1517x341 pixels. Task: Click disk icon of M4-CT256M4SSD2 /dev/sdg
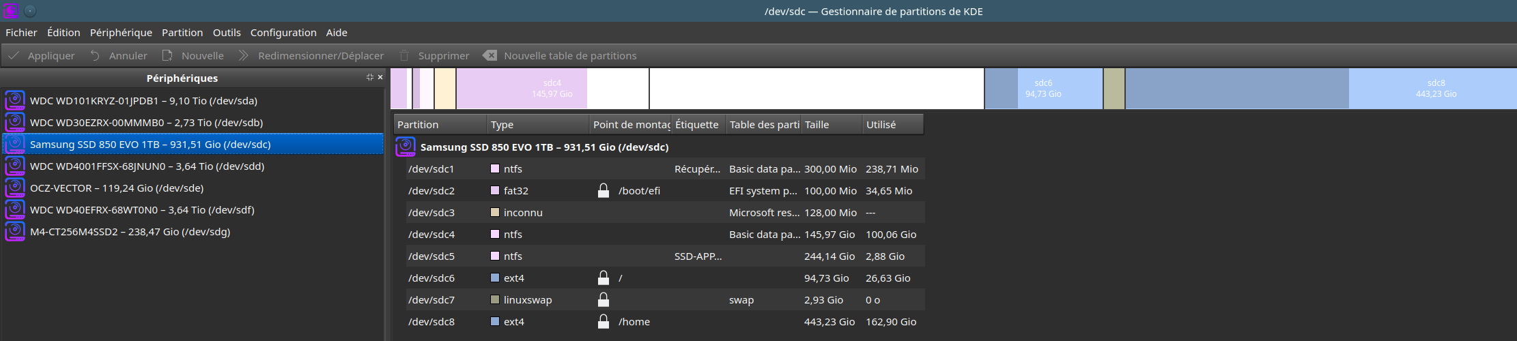coord(15,231)
